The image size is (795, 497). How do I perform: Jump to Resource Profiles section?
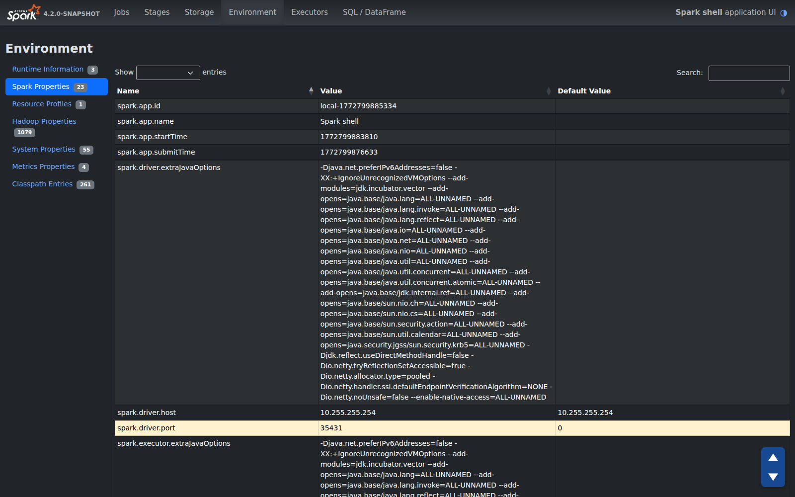(42, 104)
